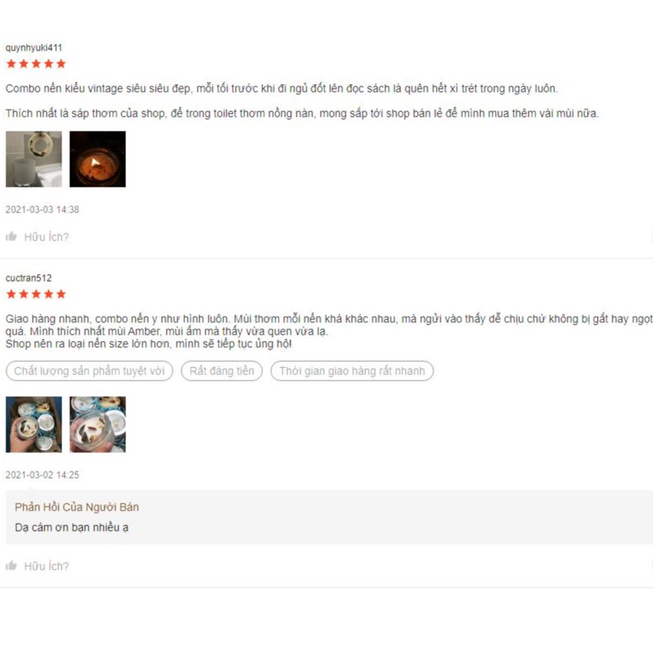This screenshot has height=653, width=653.
Task: Open the toilet wax sachet photo thumbnail
Action: click(33, 159)
